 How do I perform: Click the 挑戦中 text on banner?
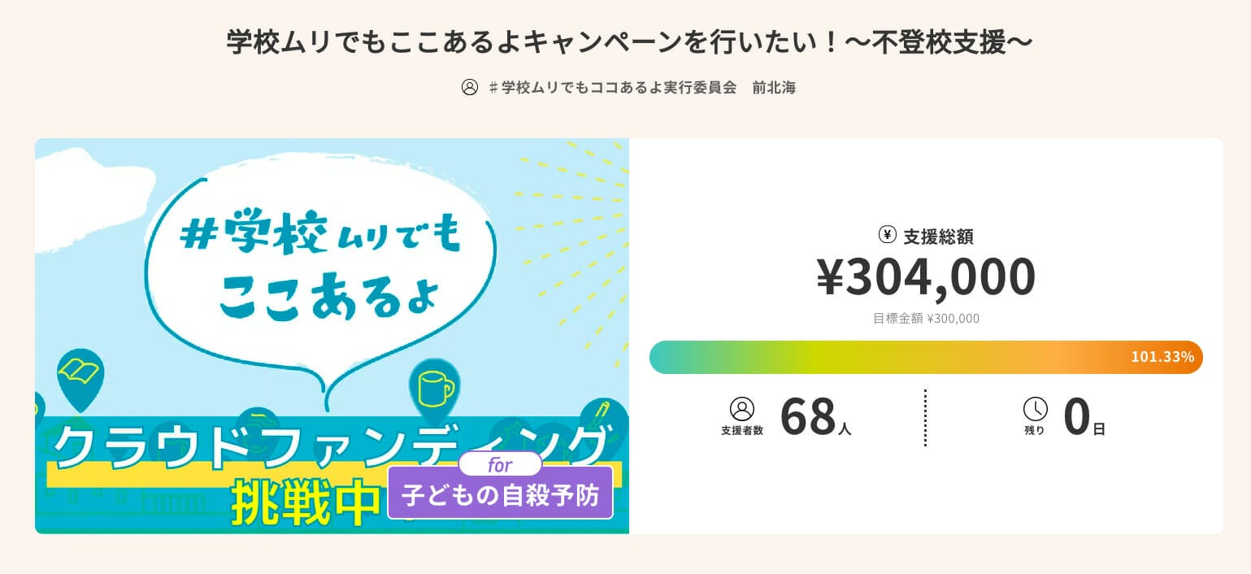point(305,506)
